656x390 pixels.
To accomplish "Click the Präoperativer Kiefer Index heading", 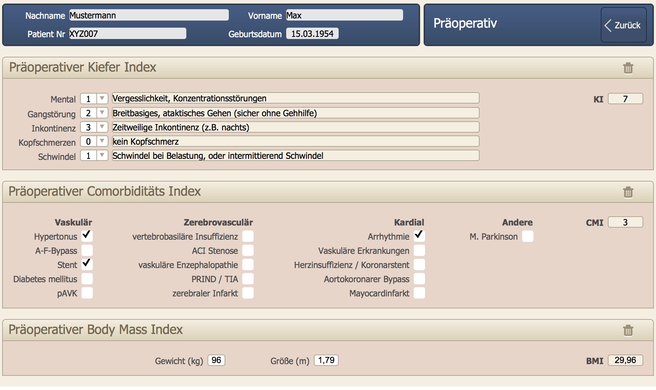I will [x=83, y=67].
